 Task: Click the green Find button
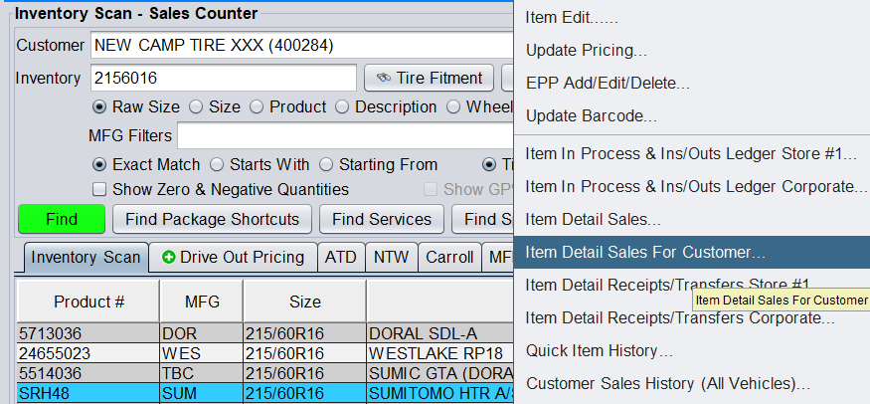(x=61, y=219)
